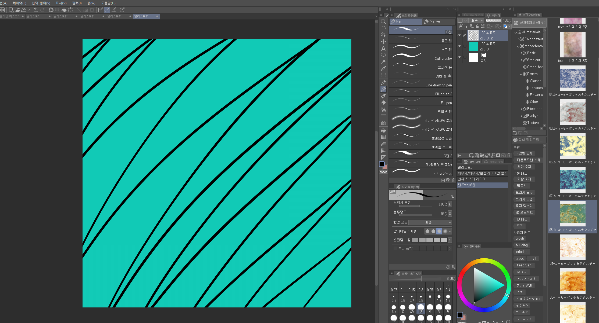Collapse the Pattern materials folder
The width and height of the screenshot is (599, 323).
pyautogui.click(x=521, y=74)
